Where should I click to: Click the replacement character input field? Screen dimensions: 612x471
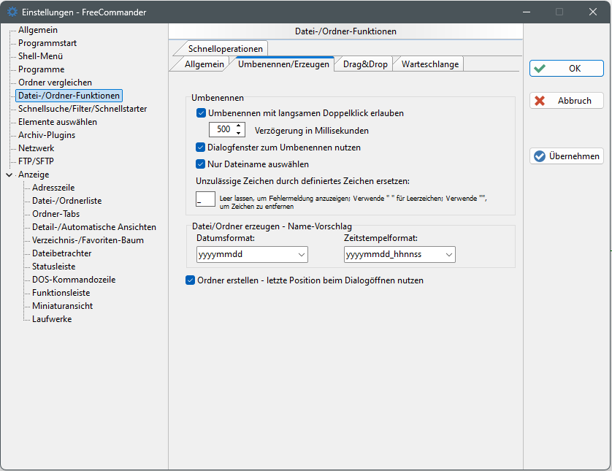205,199
